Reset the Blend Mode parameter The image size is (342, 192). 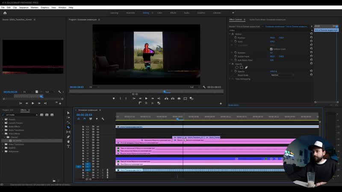click(x=311, y=75)
